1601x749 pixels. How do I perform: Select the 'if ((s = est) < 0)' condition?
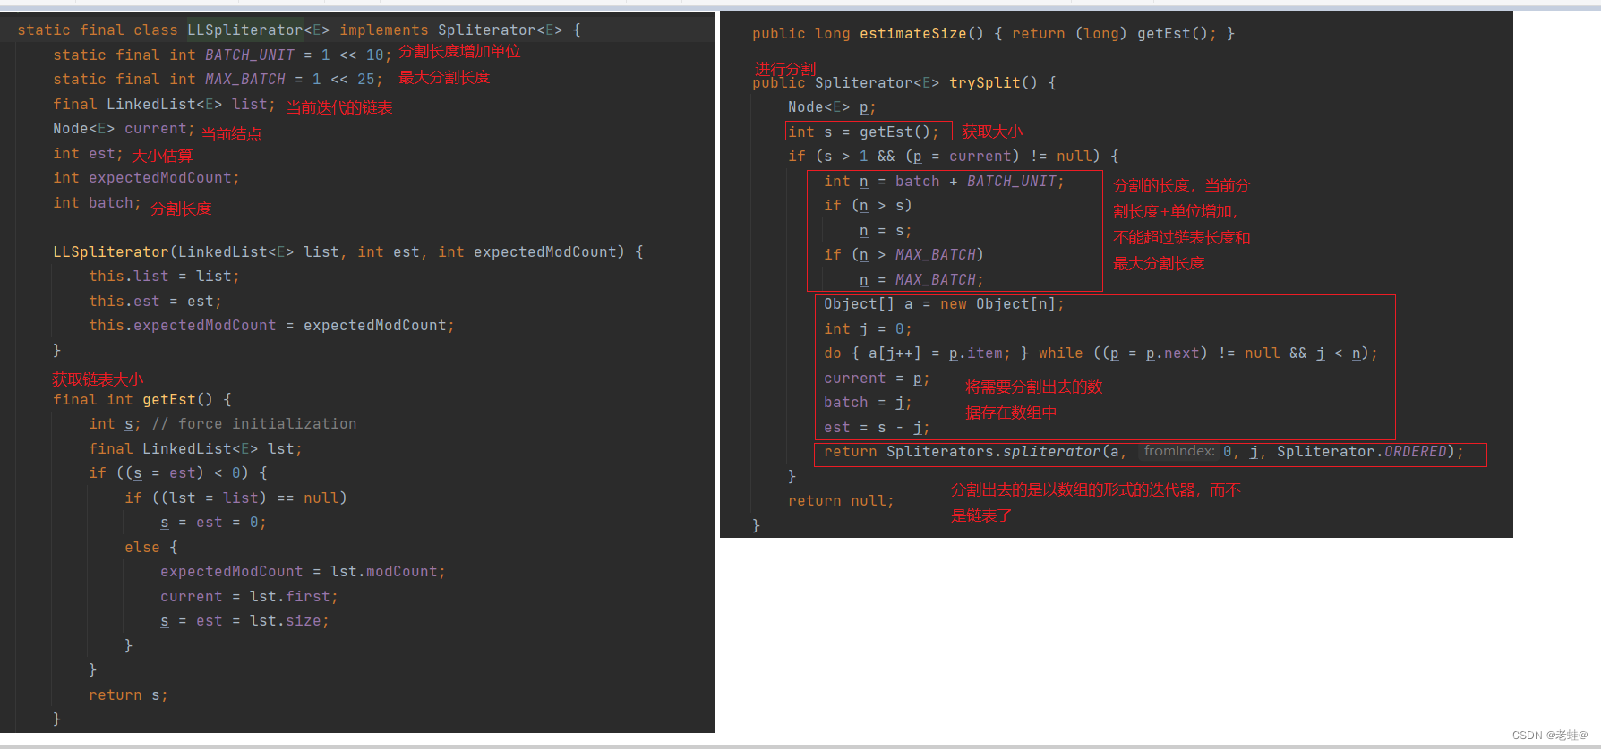pyautogui.click(x=178, y=473)
